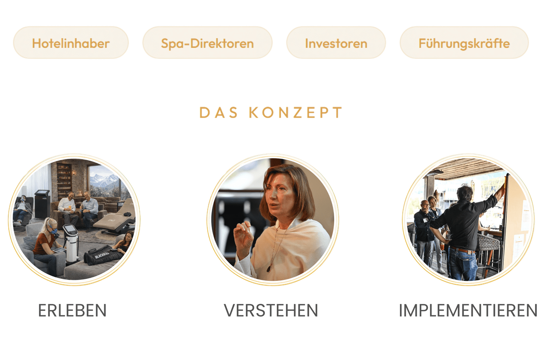Open the Implementieren workshop circular photo
The width and height of the screenshot is (542, 356).
coord(468,220)
